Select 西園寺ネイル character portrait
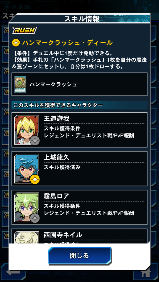The width and height of the screenshot is (159, 282). [x=26, y=237]
